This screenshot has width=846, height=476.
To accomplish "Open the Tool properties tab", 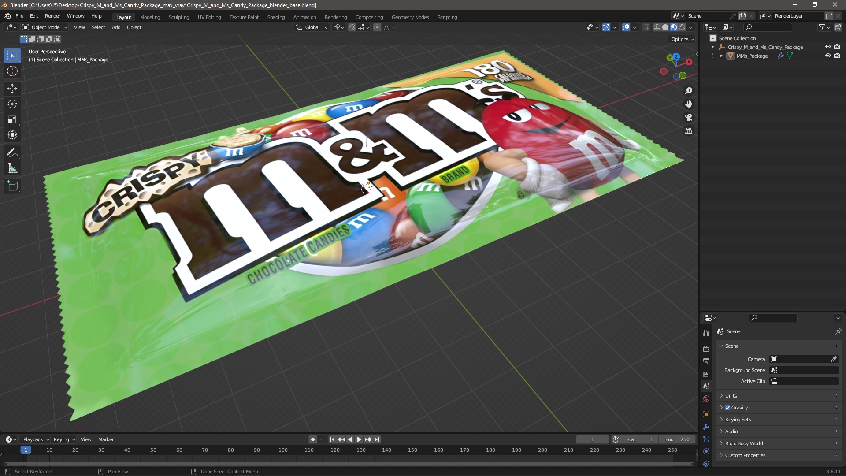I will click(x=706, y=333).
